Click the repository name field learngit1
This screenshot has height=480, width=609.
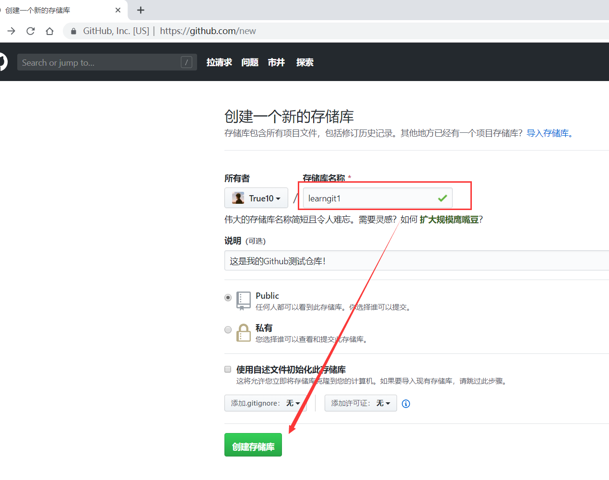point(377,198)
